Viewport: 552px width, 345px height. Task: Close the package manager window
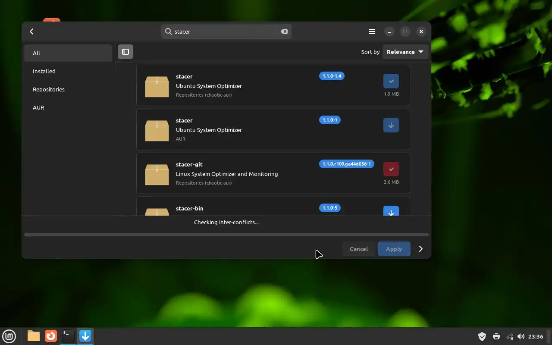point(421,31)
